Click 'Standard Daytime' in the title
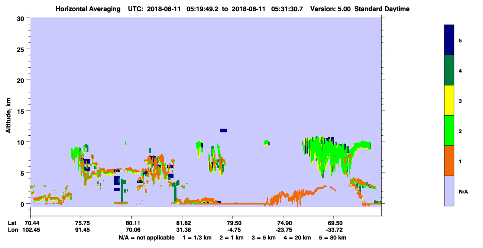Image resolution: width=483 pixels, height=248 pixels. (382, 9)
